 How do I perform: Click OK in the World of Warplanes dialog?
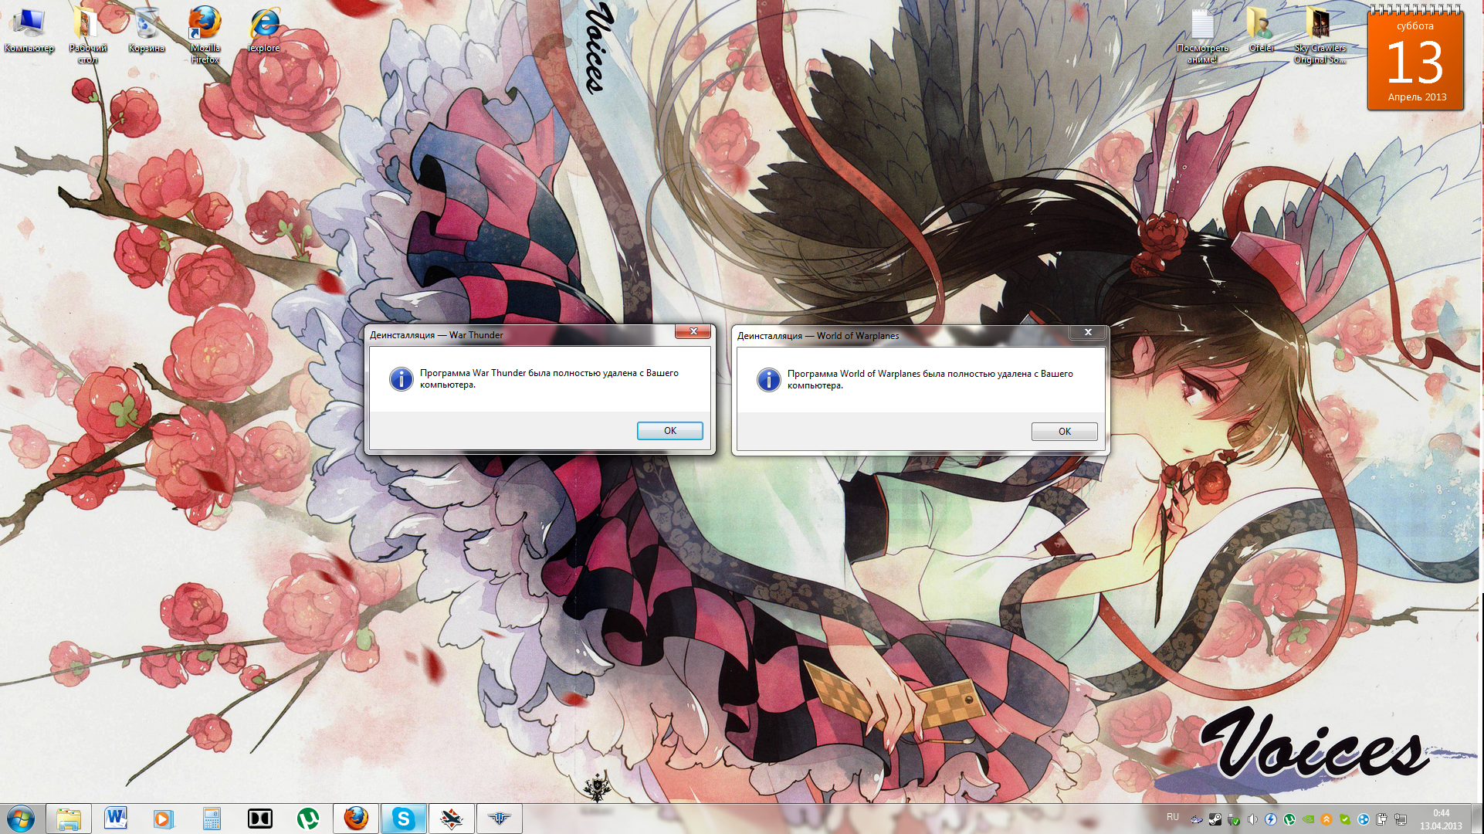point(1064,432)
